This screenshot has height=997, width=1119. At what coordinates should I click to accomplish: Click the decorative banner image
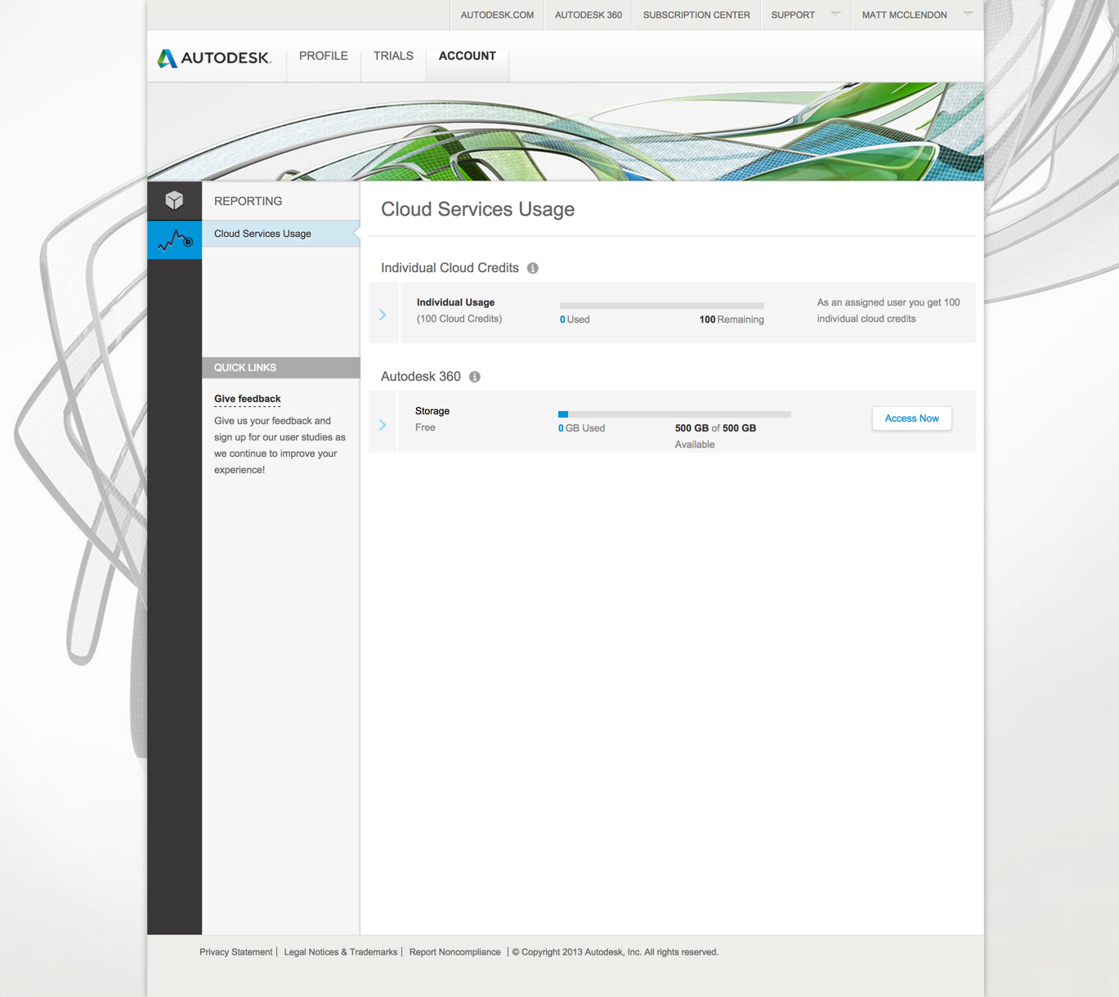pyautogui.click(x=566, y=132)
